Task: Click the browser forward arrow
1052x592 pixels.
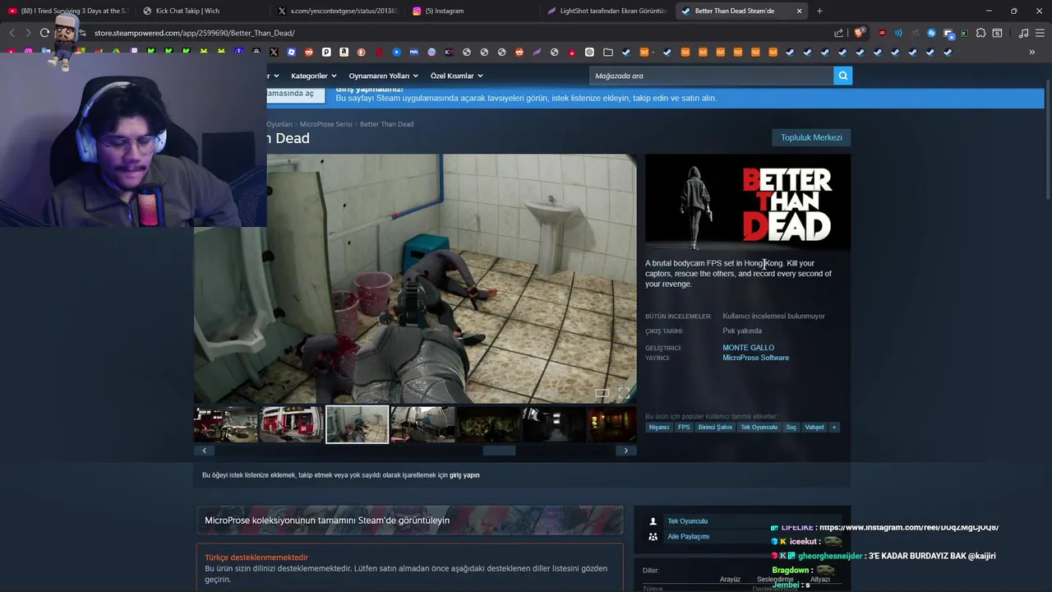Action: [x=28, y=33]
